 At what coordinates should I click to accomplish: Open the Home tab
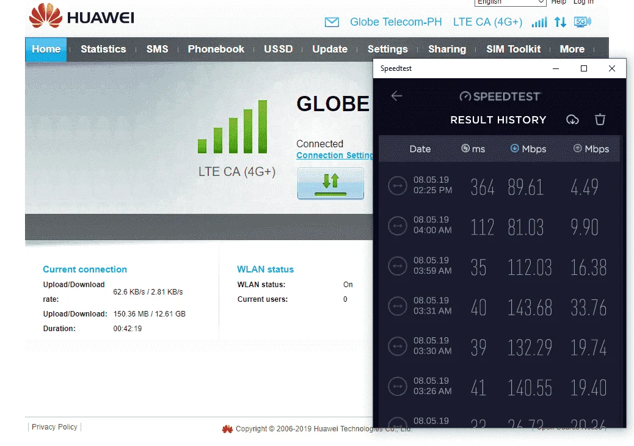pos(46,49)
